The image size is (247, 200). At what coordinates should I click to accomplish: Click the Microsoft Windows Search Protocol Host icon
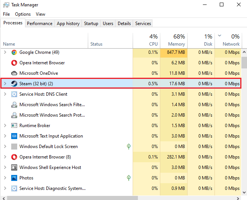14,115
